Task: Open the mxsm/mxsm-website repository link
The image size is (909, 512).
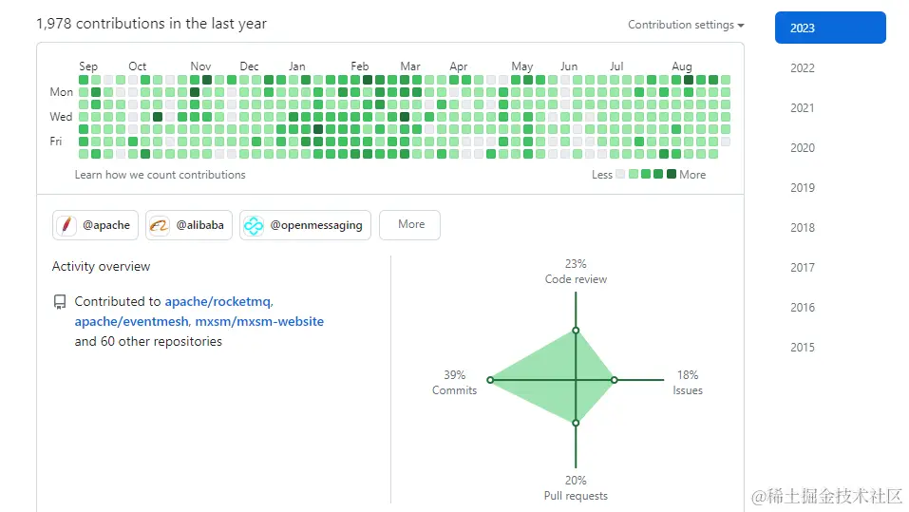Action: 259,322
